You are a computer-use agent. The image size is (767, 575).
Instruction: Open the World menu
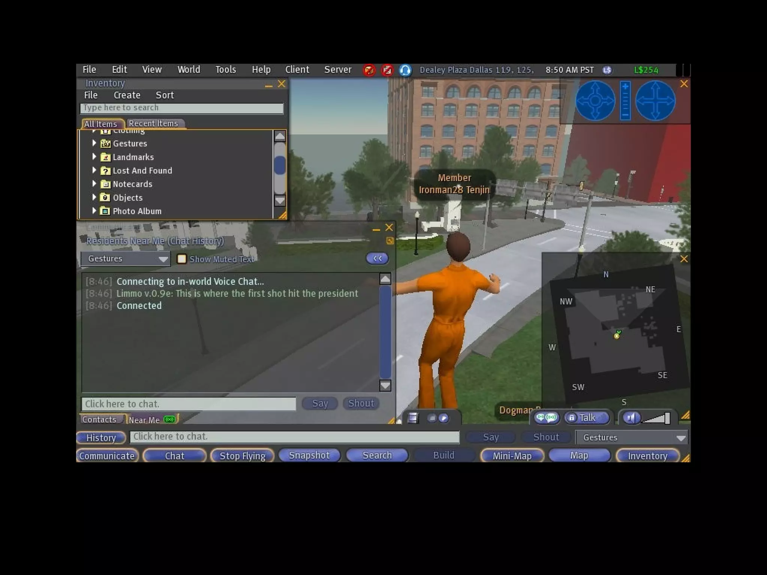click(189, 70)
